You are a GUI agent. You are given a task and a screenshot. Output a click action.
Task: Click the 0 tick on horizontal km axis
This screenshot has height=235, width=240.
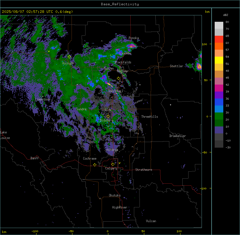click(107, 231)
